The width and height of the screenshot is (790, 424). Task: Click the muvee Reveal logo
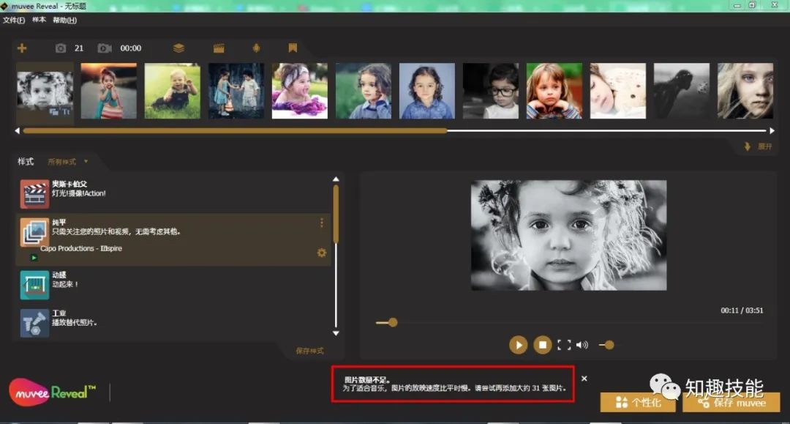[52, 393]
